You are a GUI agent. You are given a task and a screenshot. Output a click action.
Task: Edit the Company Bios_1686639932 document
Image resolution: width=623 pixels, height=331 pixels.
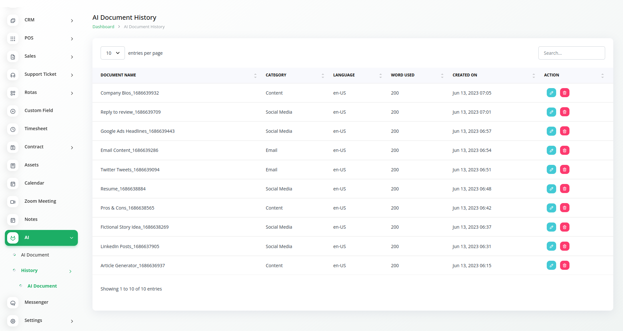[x=551, y=93]
